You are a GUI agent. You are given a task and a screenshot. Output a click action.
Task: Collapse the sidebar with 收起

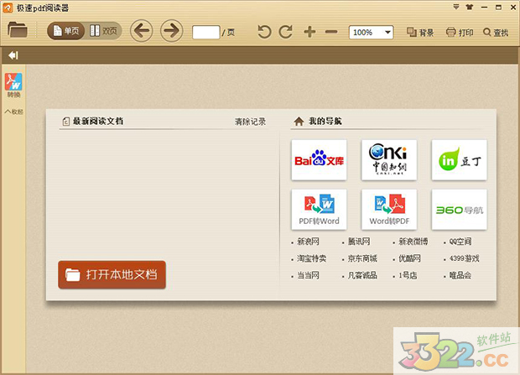(13, 112)
